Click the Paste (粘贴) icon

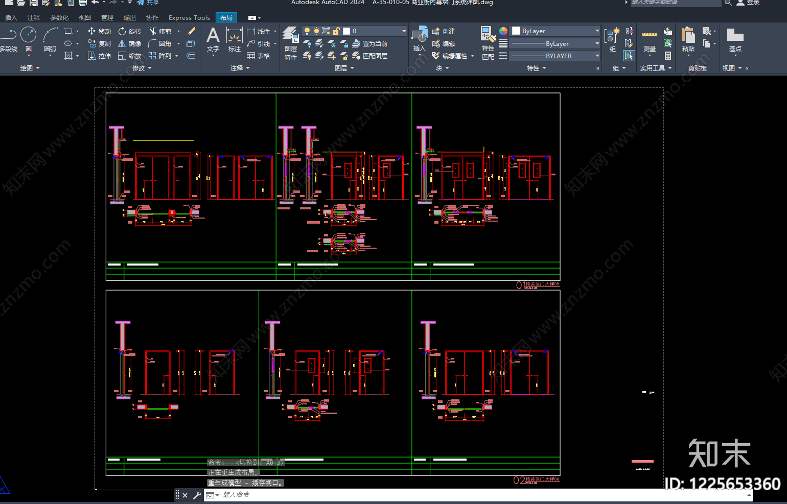click(688, 39)
